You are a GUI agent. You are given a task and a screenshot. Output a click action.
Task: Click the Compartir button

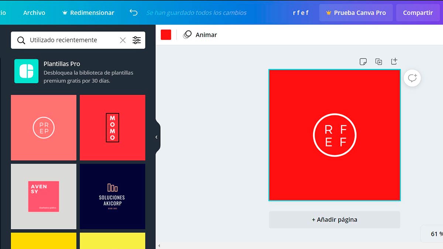[x=418, y=13]
